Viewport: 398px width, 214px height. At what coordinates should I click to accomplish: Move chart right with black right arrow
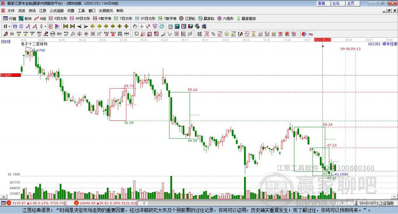(86, 26)
